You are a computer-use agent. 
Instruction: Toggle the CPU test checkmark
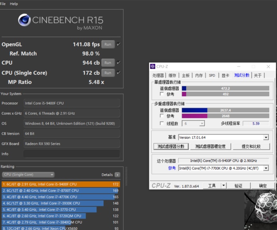pyautogui.click(x=119, y=63)
